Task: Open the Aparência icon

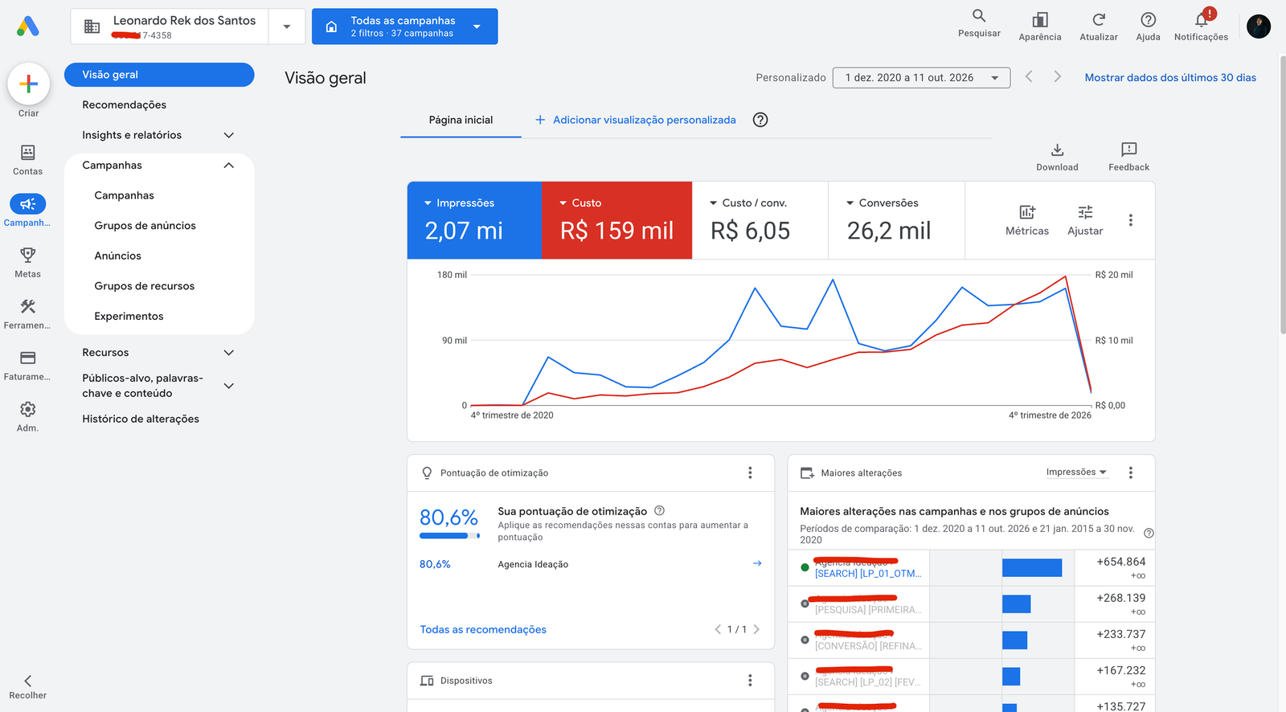Action: pyautogui.click(x=1040, y=19)
